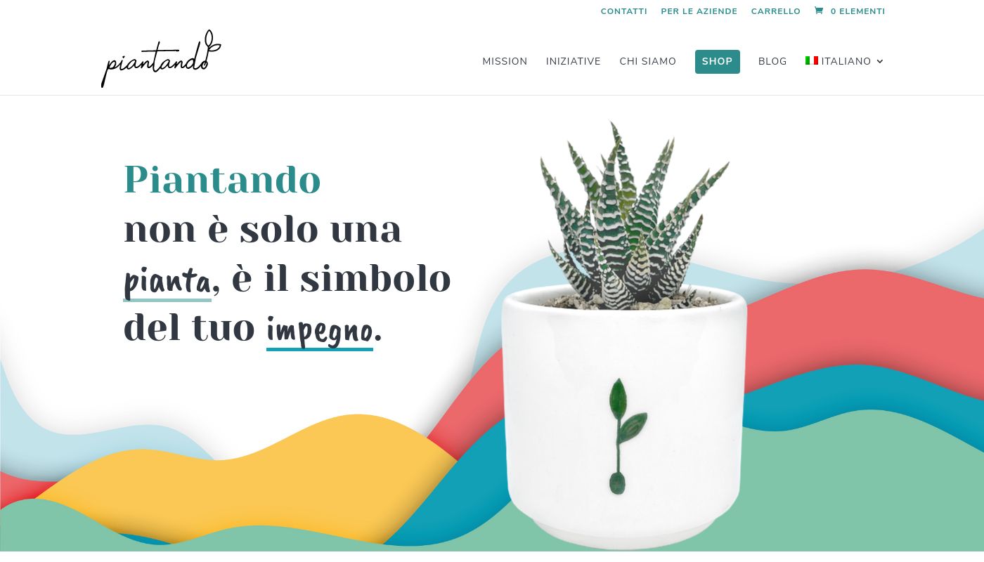Open the CARRELLO link
The height and width of the screenshot is (562, 984).
(x=776, y=11)
